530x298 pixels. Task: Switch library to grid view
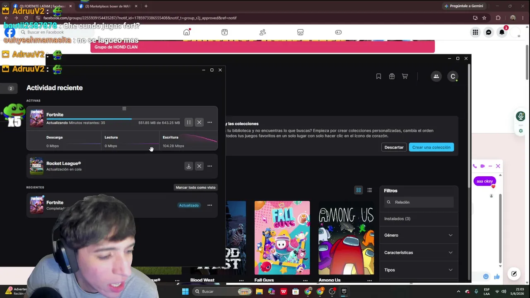pos(359,190)
